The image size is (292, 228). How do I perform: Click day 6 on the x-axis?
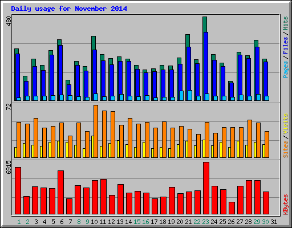point(62,222)
